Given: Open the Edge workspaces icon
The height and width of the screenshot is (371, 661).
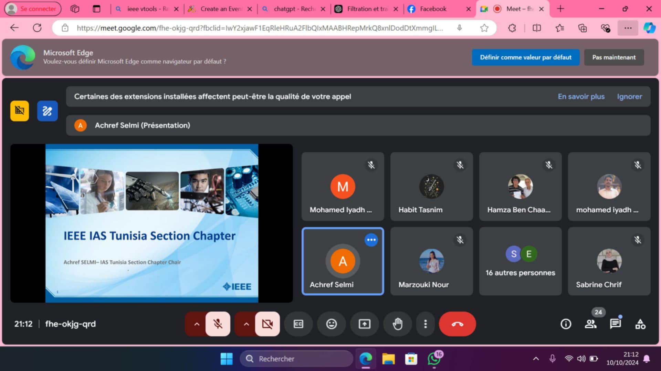Looking at the screenshot, I should coord(75,9).
